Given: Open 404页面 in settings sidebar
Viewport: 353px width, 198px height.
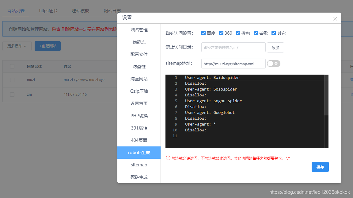Looking at the screenshot, I should (139, 140).
